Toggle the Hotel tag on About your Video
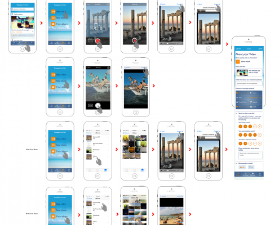Screen dimensions: 279x225 click(x=242, y=93)
